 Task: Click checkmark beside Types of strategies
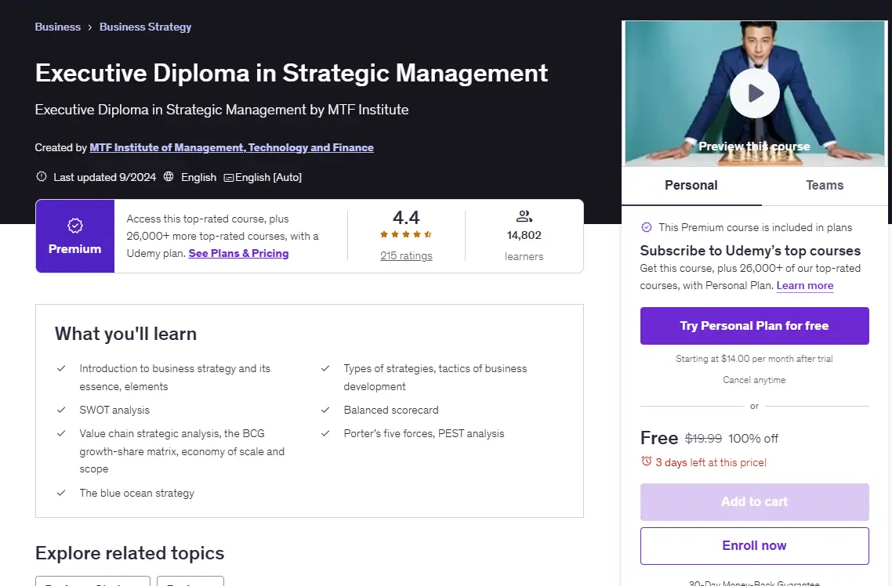[325, 368]
